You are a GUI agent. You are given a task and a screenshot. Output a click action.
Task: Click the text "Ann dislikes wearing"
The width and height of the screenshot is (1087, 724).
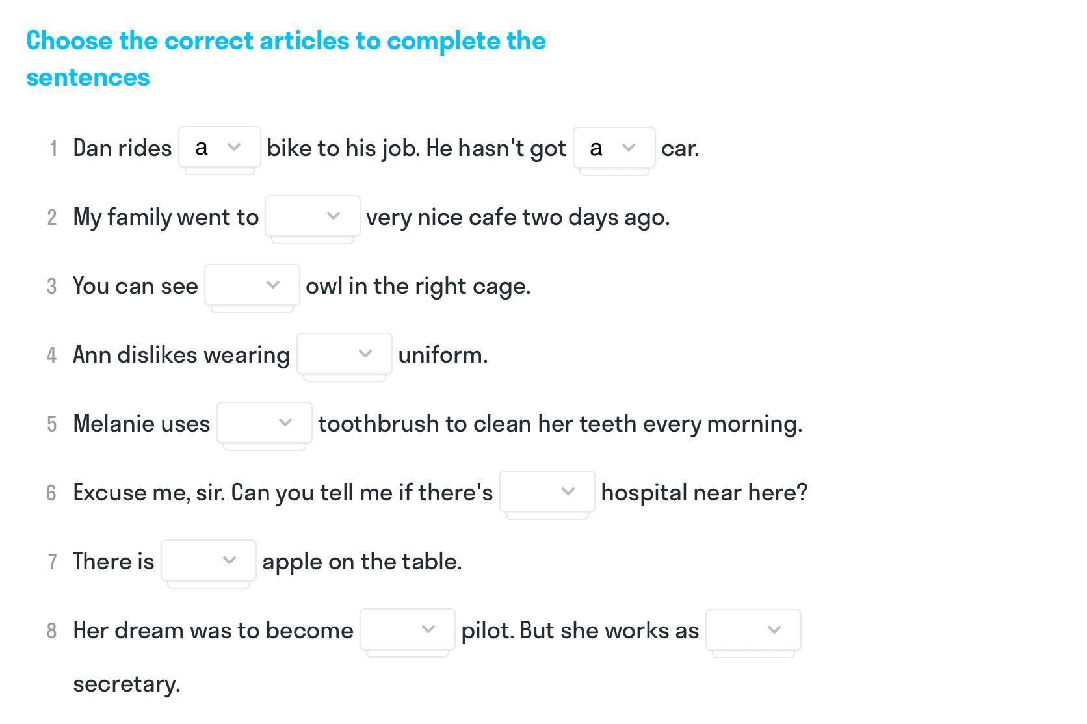pyautogui.click(x=181, y=355)
